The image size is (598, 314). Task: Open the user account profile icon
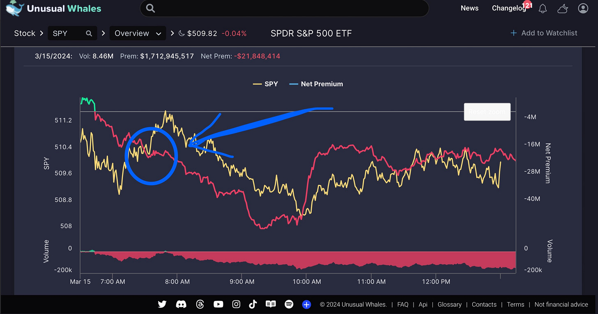[x=583, y=8]
